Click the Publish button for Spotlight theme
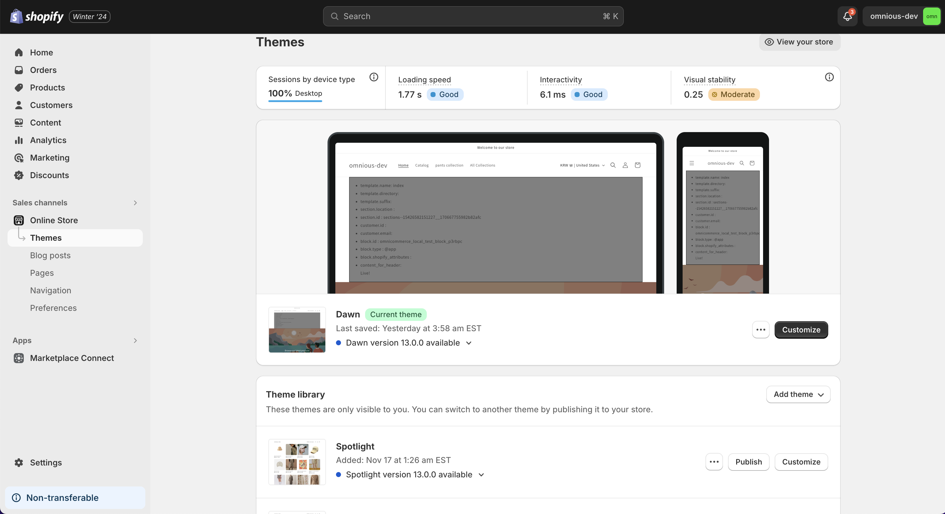The image size is (945, 514). coord(749,461)
